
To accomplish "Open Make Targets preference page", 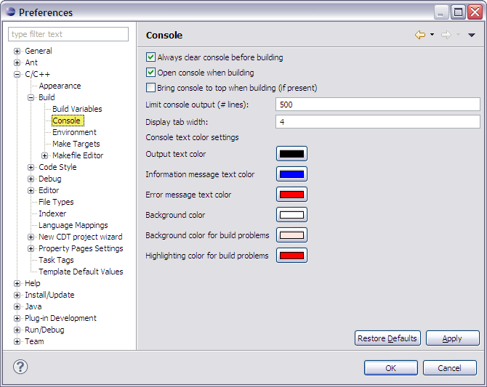I will pos(76,144).
